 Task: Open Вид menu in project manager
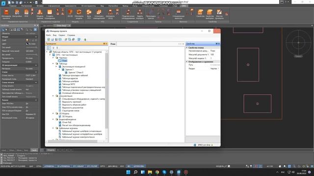click(54, 35)
